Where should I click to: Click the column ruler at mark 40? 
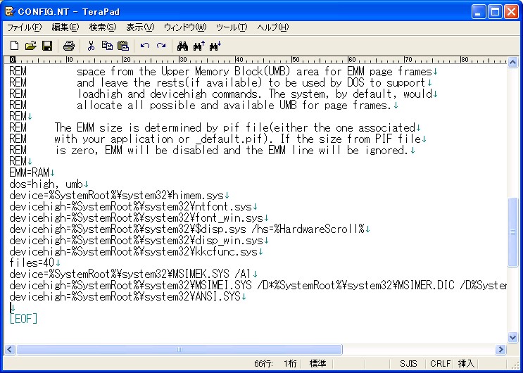point(239,60)
